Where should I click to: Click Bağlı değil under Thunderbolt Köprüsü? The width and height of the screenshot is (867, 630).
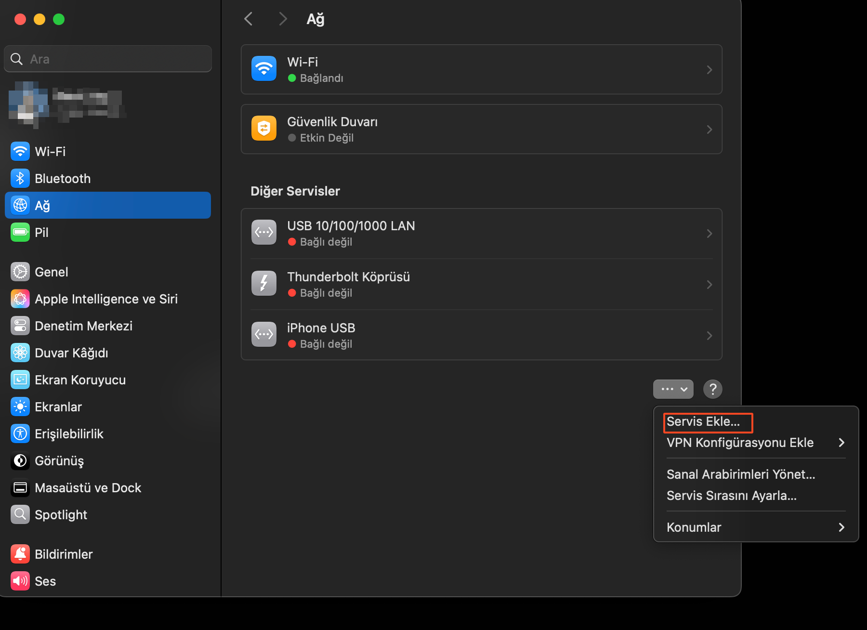326,293
